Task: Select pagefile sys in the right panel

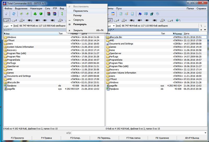Action: 156,86
